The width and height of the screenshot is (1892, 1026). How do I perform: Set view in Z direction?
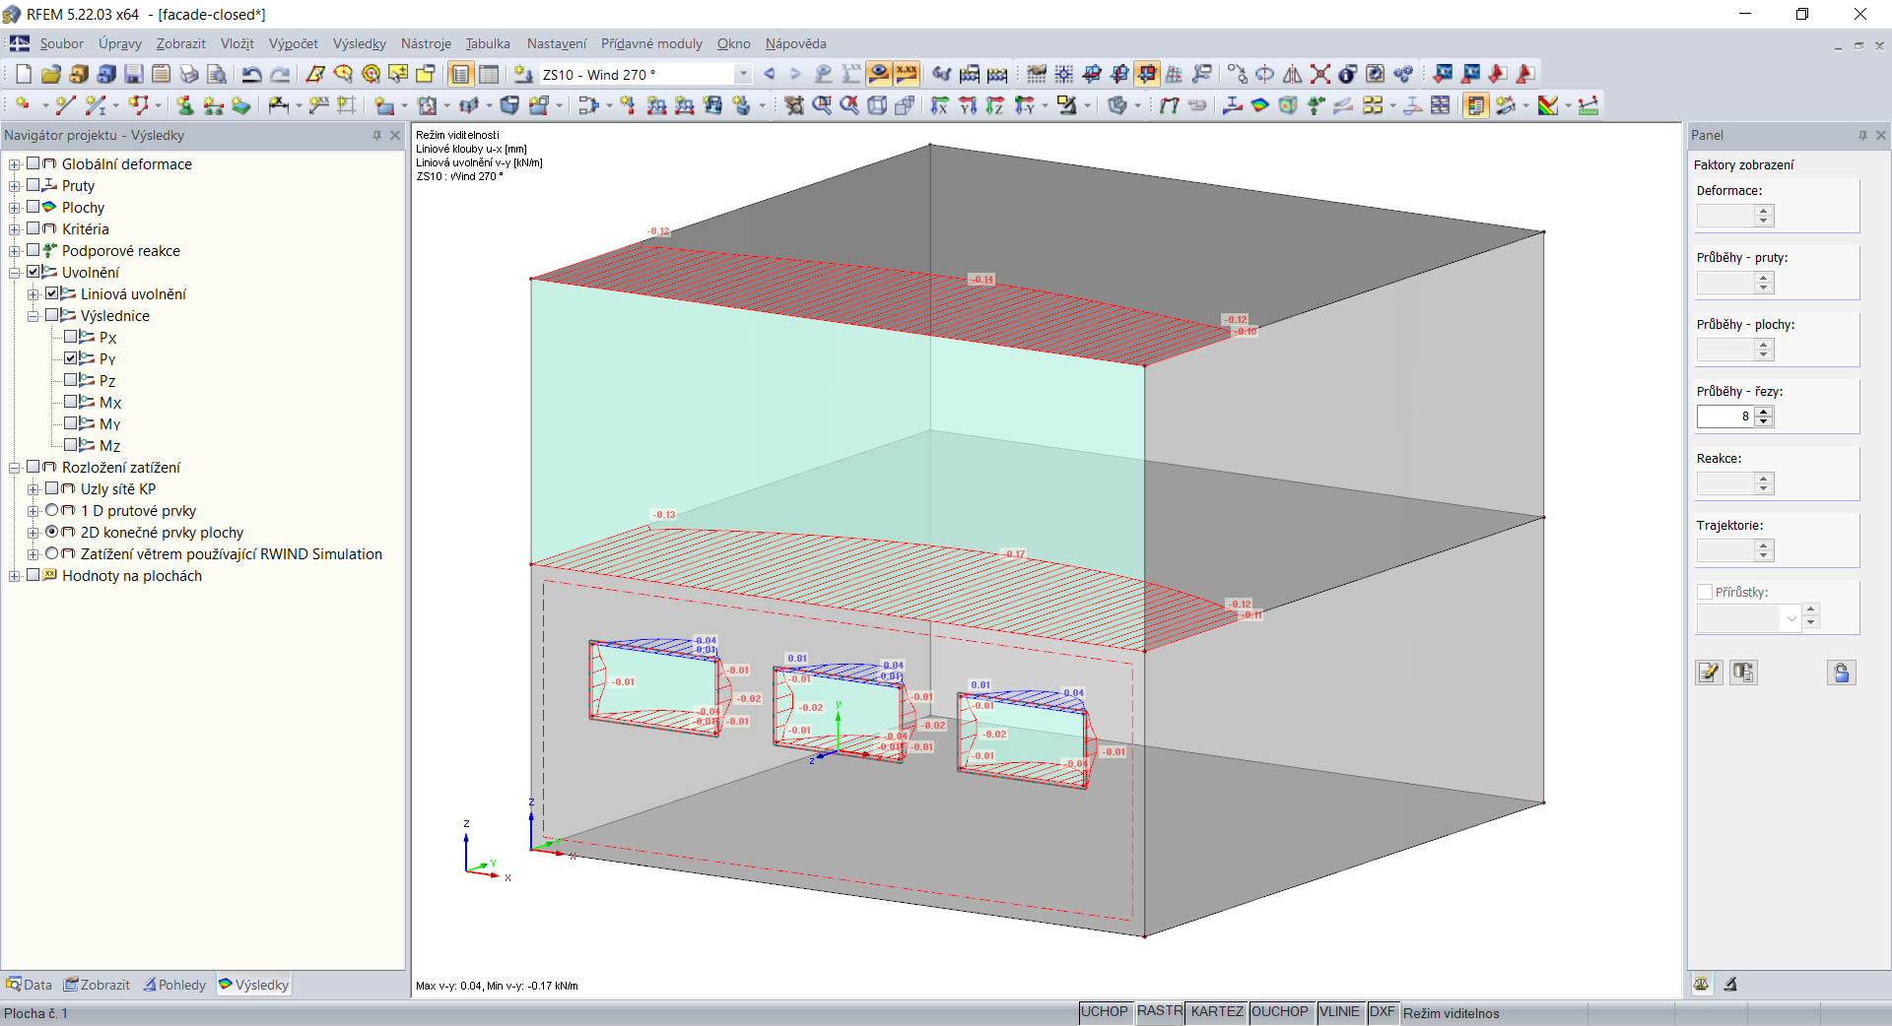pos(995,105)
